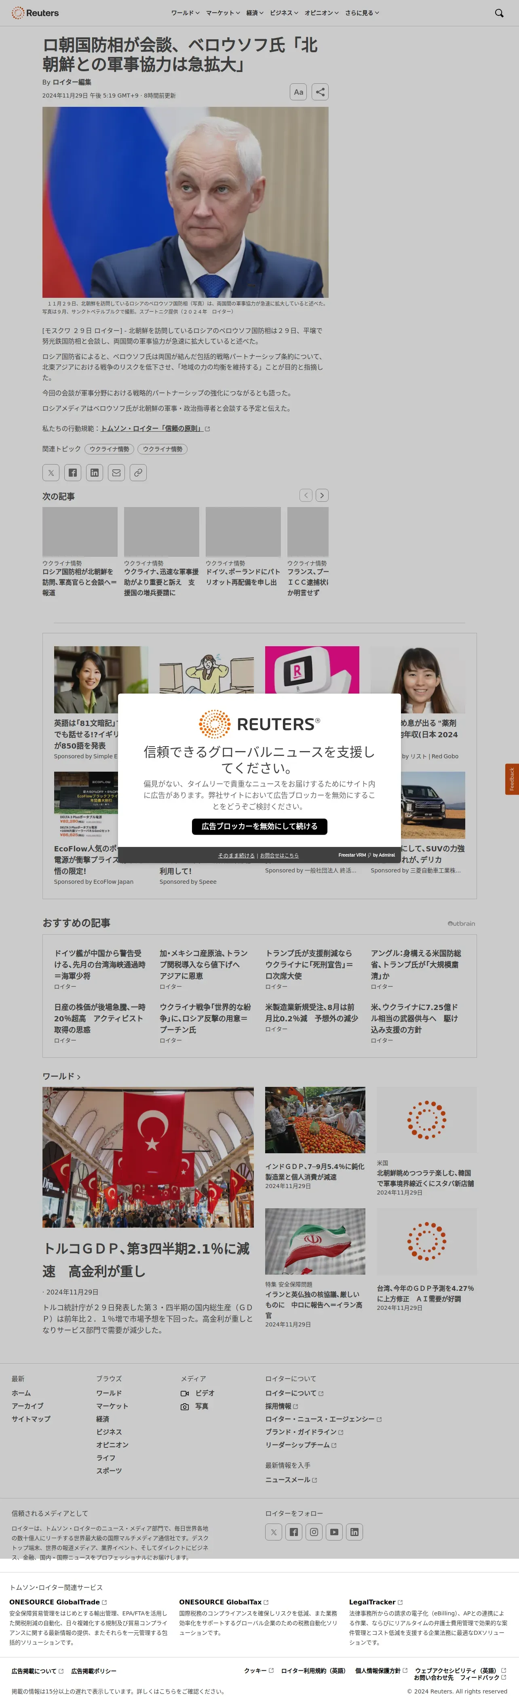Open footer ホーム link

(x=21, y=1394)
